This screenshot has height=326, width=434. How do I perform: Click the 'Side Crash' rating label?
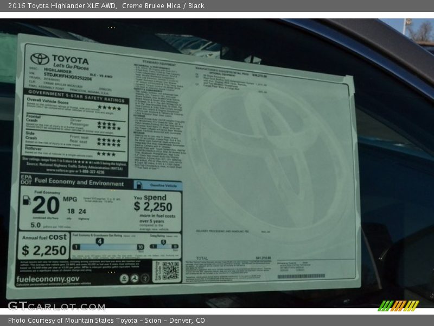[x=31, y=135]
